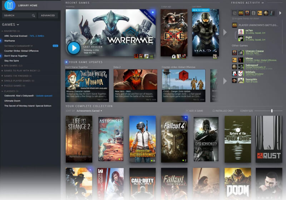Image resolution: width=286 pixels, height=200 pixels.
Task: Open biGGalo's avatar
Action: [241, 74]
